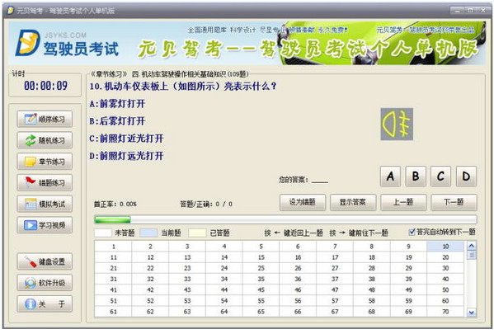Select answer text A:前雾灯打开
This screenshot has width=494, height=334.
point(117,104)
